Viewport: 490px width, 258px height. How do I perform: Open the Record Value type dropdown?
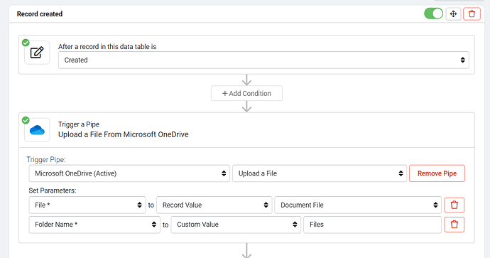coord(214,205)
